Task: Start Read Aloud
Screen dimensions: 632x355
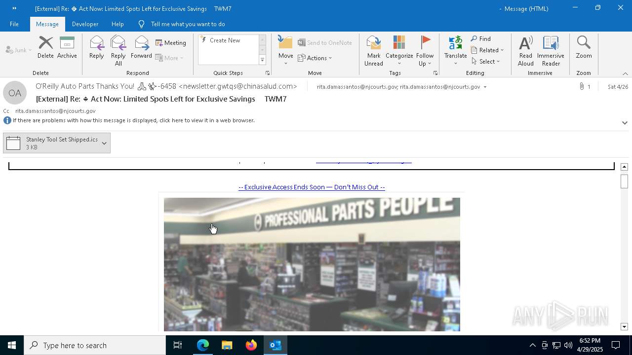Action: pyautogui.click(x=526, y=51)
